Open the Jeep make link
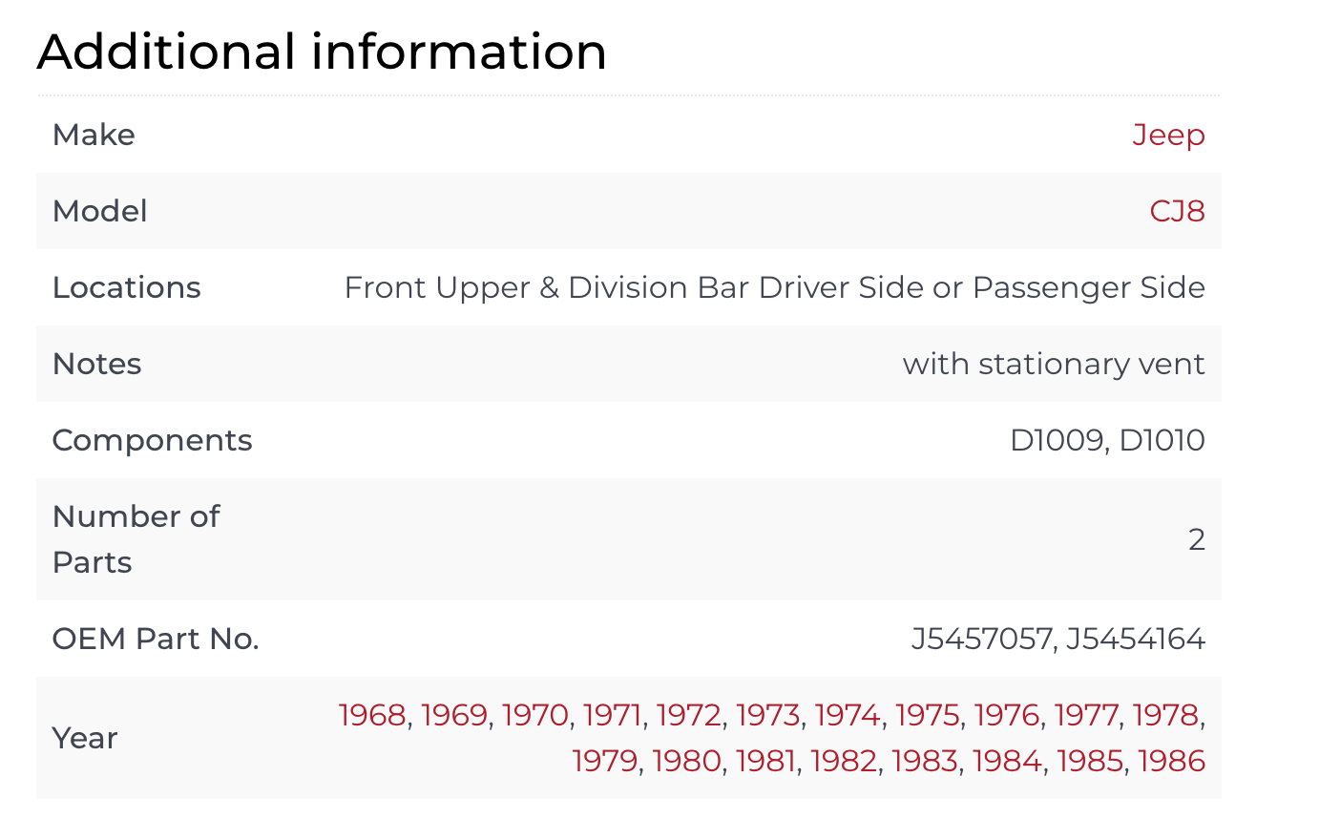The height and width of the screenshot is (840, 1340). tap(1168, 135)
